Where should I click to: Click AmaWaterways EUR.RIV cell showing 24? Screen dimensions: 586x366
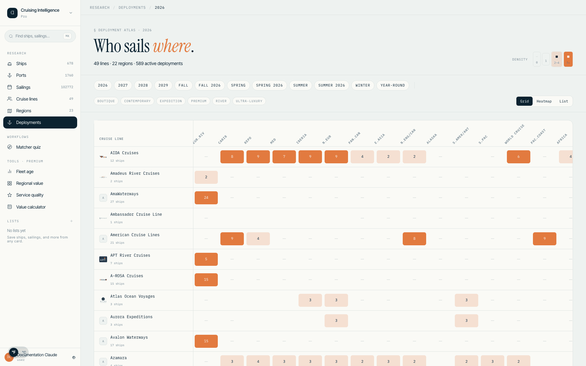(206, 198)
